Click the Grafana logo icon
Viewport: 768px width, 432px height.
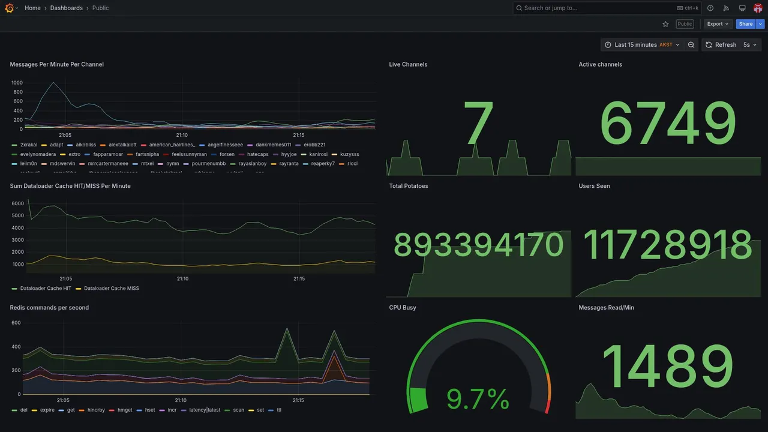point(9,8)
